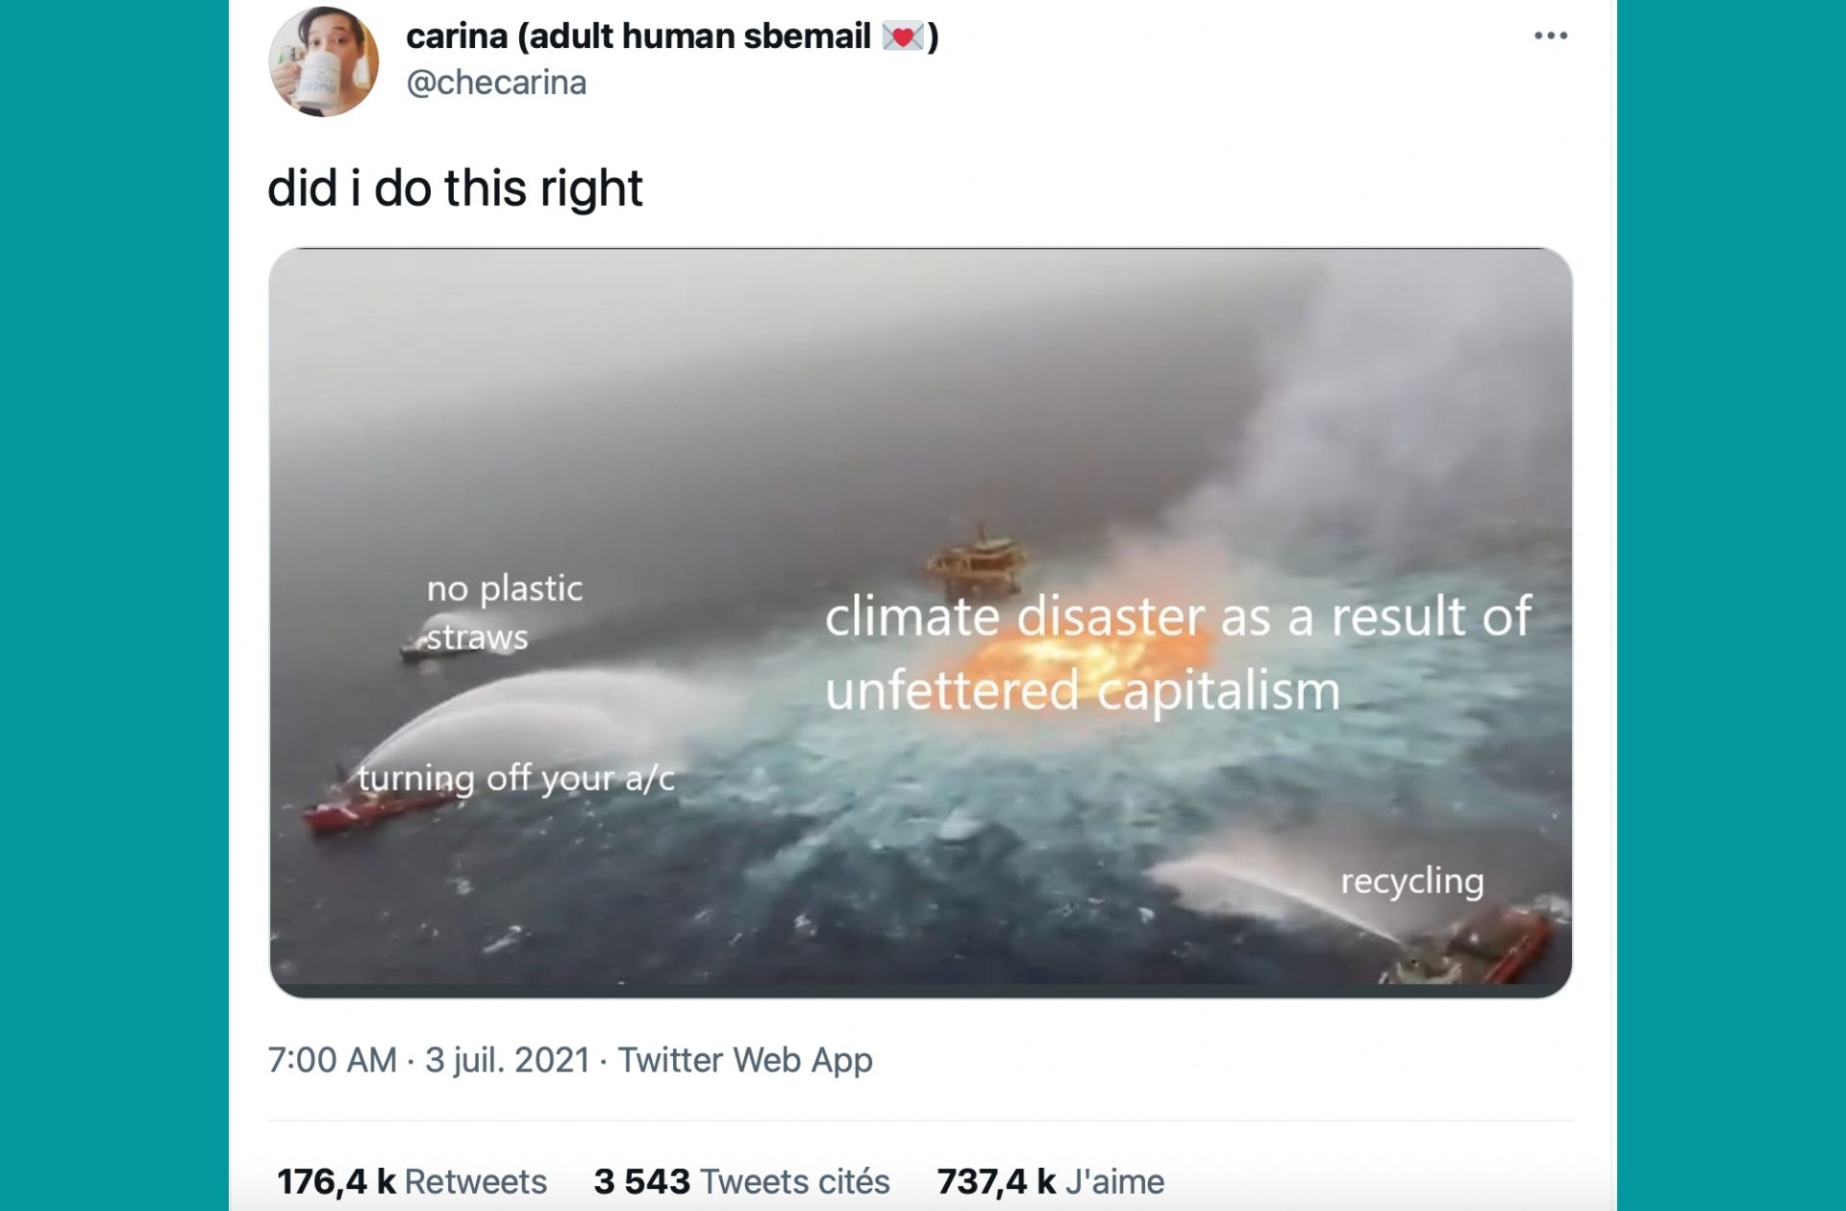This screenshot has width=1846, height=1211.
Task: Open the @checarina handle link
Action: (x=496, y=83)
